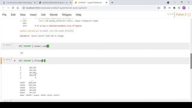
Task: Click the $16,039 output row
Action: click(x=28, y=75)
